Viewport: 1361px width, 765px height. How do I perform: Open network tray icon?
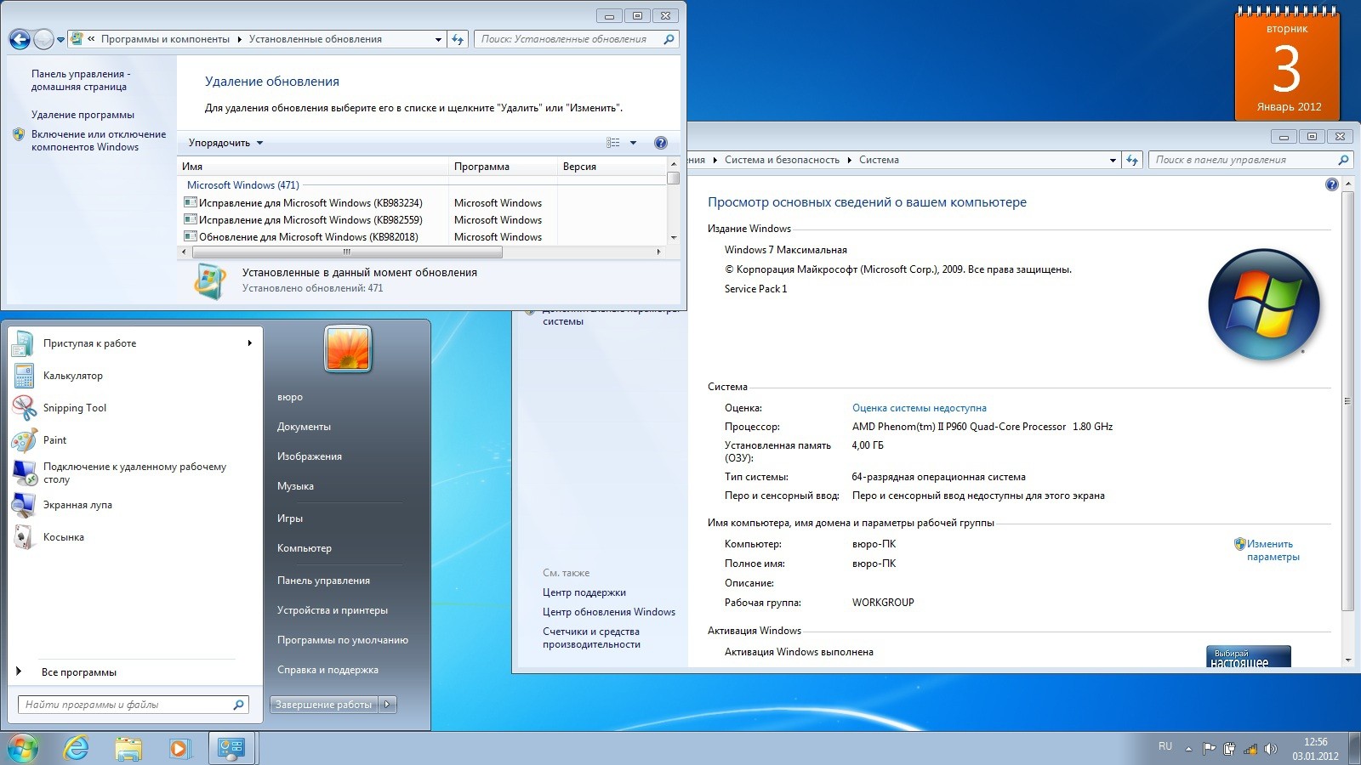pos(1250,749)
